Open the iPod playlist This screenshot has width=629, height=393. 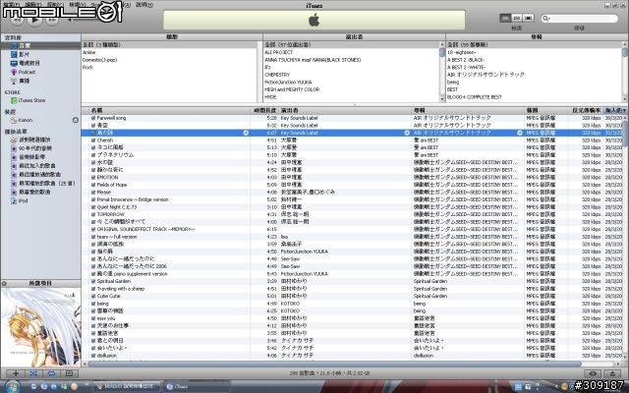[x=23, y=200]
